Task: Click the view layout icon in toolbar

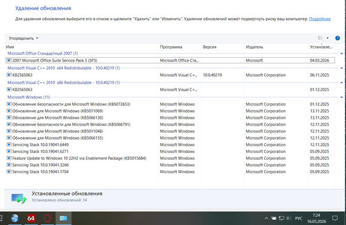Action: pyautogui.click(x=320, y=38)
